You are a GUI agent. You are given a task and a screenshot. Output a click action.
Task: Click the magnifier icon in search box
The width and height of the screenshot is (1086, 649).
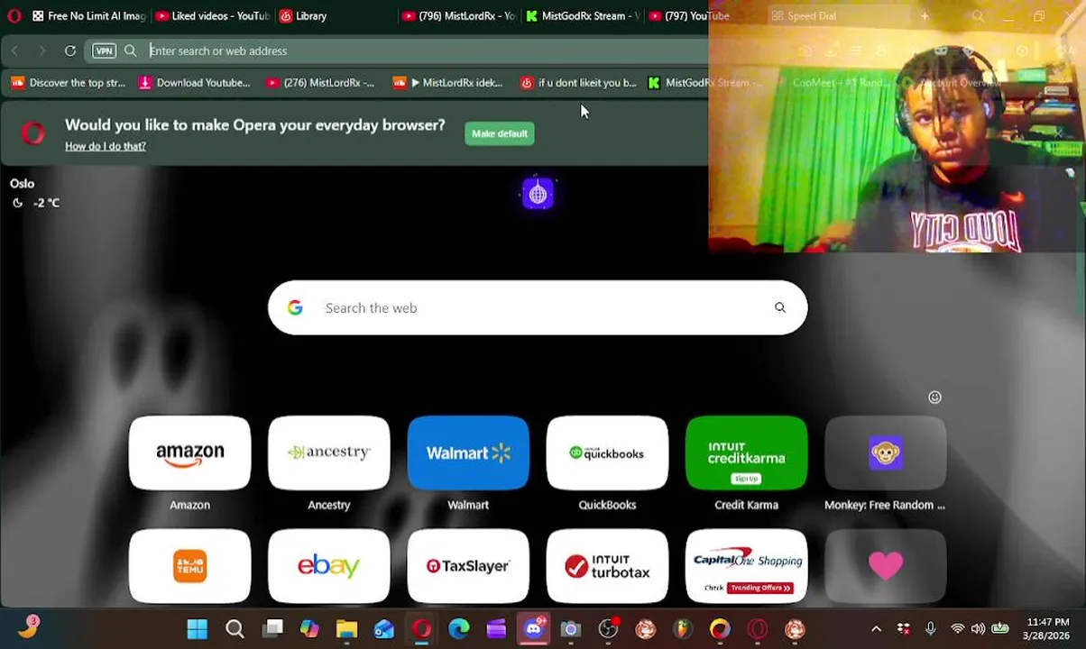[780, 308]
